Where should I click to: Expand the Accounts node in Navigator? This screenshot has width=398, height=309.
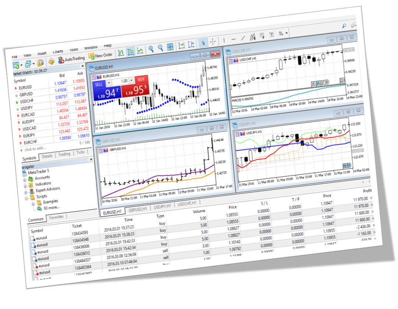(x=25, y=180)
